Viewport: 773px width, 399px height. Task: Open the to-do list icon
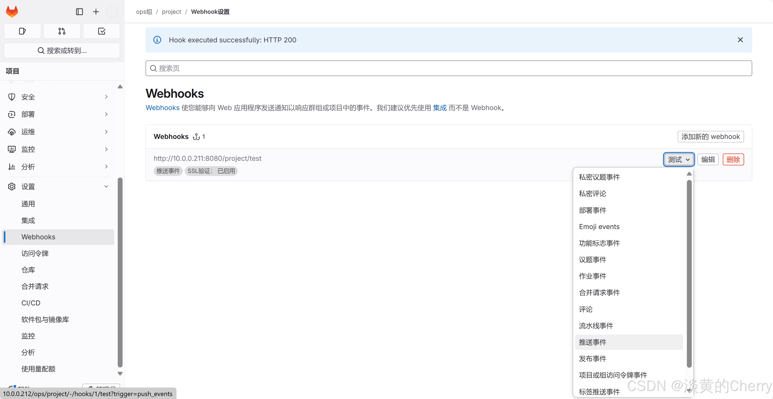coord(102,31)
